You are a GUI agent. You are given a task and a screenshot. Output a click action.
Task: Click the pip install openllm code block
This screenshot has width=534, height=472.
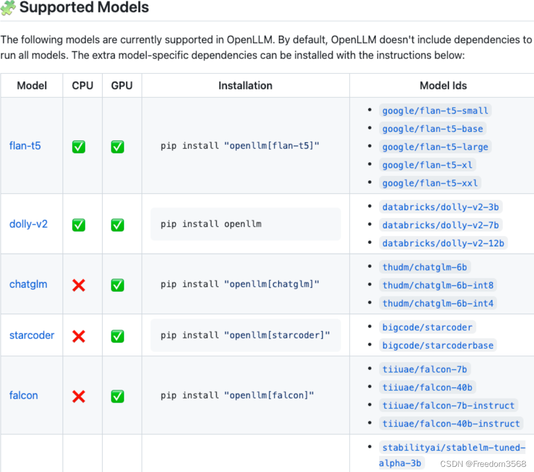tap(246, 224)
